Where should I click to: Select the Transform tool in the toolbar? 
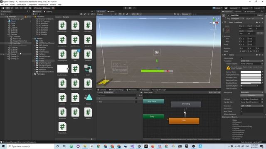[x=25, y=8]
